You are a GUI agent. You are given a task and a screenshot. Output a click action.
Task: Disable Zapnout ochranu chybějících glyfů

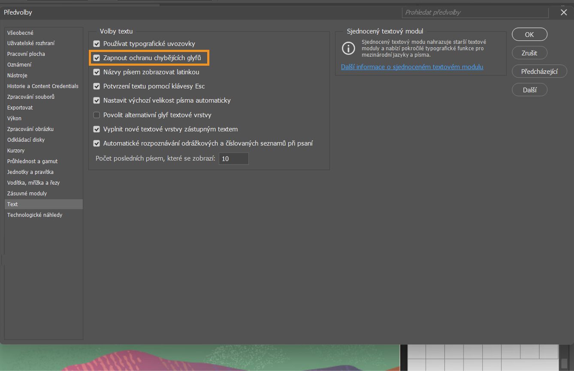point(97,58)
